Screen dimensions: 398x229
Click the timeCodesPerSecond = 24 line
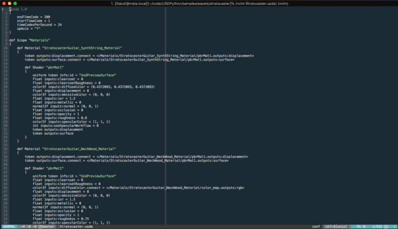pyautogui.click(x=39, y=24)
